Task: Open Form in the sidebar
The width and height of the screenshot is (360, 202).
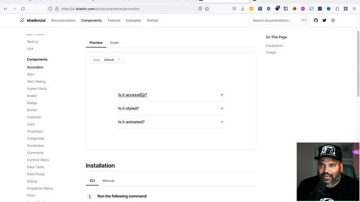Action: (x=31, y=195)
